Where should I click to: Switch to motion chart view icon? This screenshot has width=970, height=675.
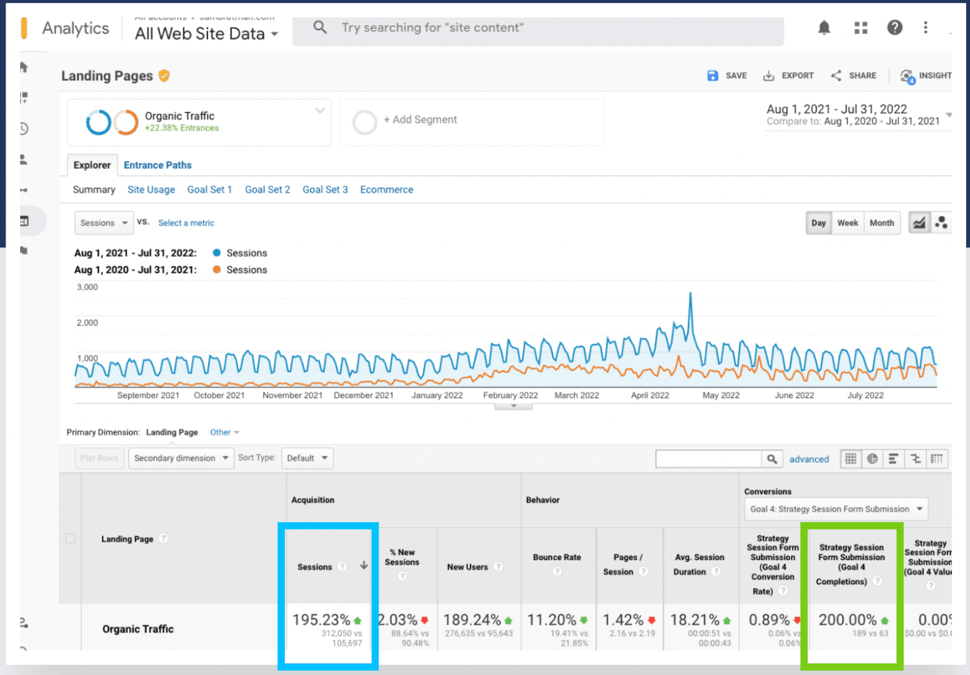tap(941, 223)
